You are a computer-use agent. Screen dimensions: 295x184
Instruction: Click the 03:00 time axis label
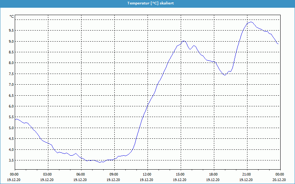pos(48,174)
